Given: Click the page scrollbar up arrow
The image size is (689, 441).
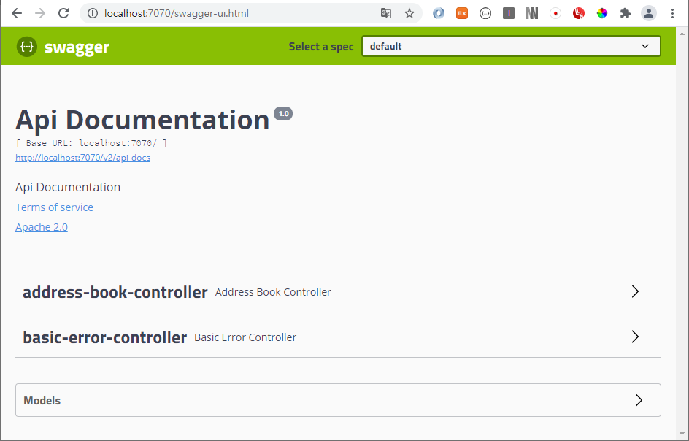Looking at the screenshot, I should (682, 33).
